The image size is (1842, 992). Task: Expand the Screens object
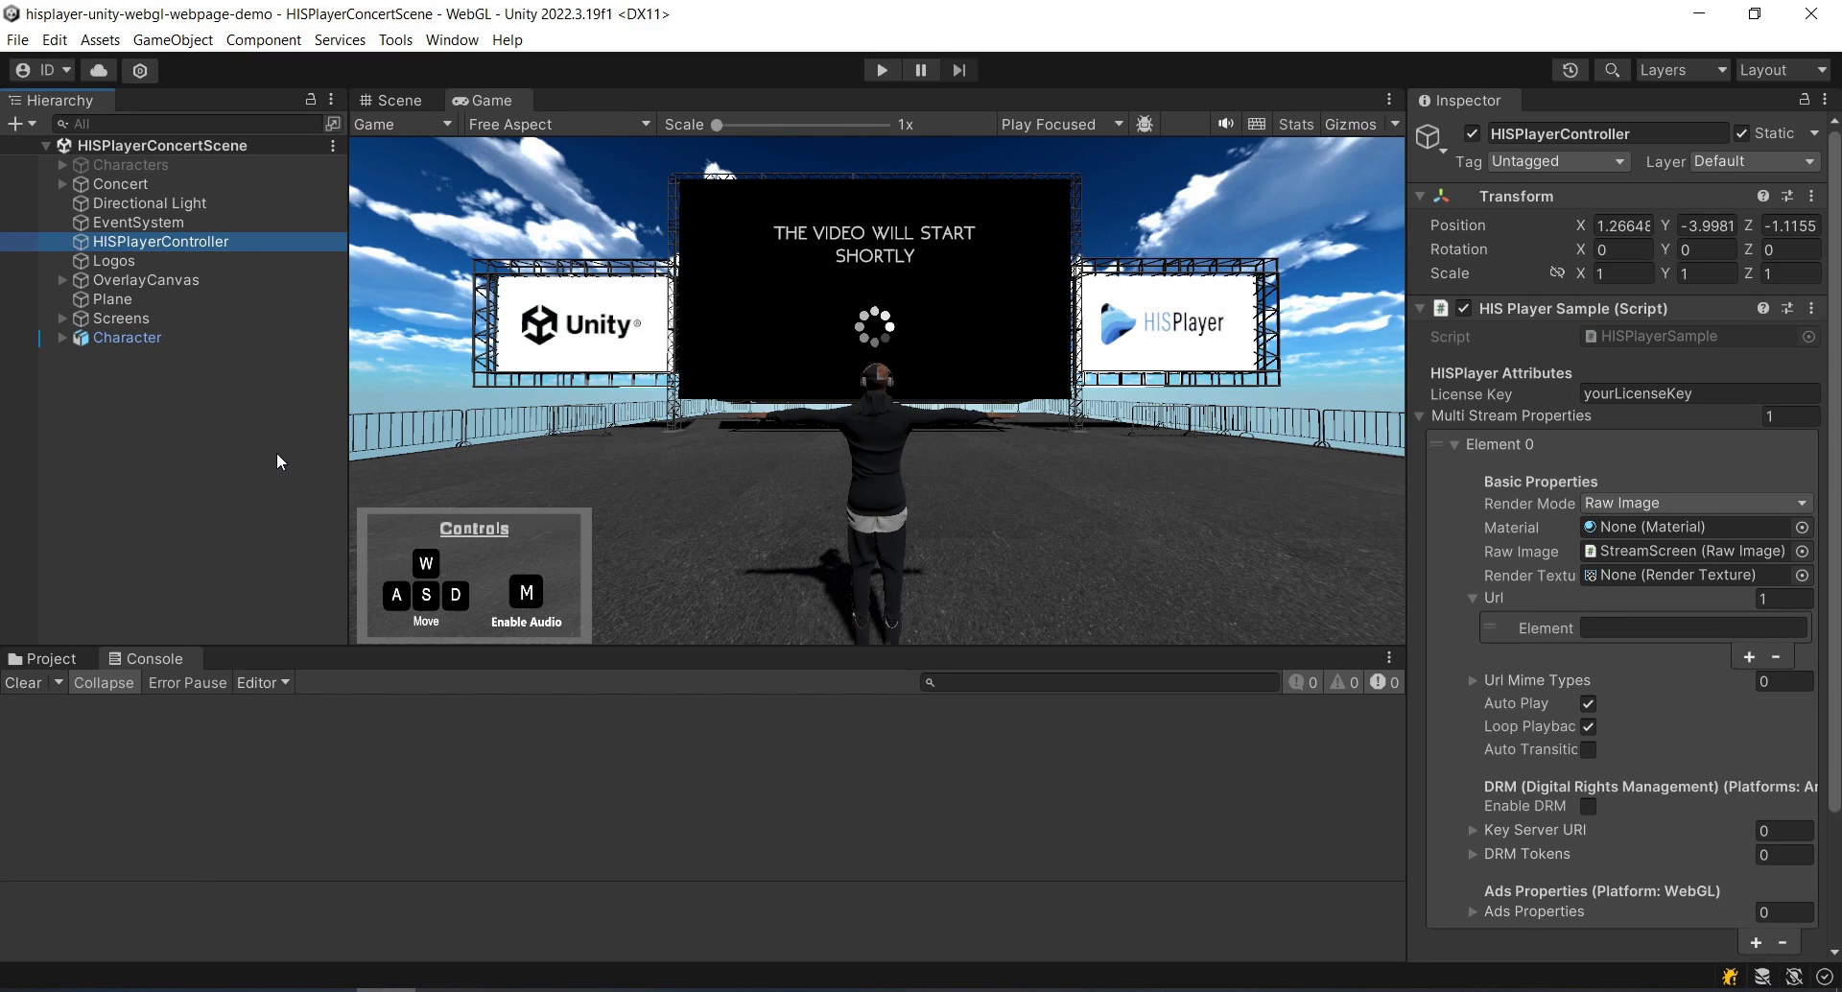click(x=62, y=319)
